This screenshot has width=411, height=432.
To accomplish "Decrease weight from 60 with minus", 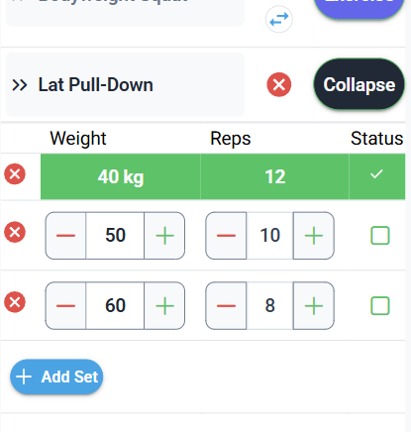I will [x=65, y=305].
